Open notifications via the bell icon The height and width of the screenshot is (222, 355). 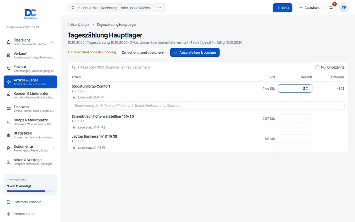coord(331,8)
